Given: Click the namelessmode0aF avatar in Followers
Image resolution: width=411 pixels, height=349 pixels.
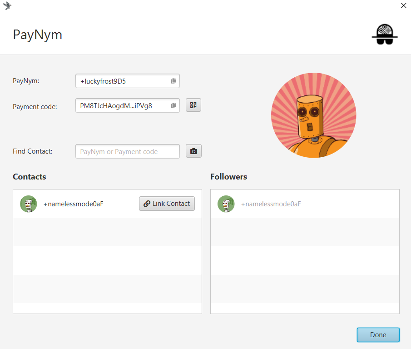Looking at the screenshot, I should (x=226, y=204).
